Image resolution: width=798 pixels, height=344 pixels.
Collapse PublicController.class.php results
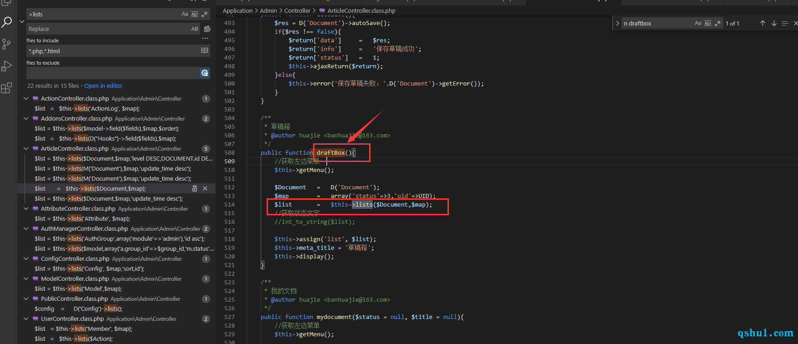tap(26, 298)
